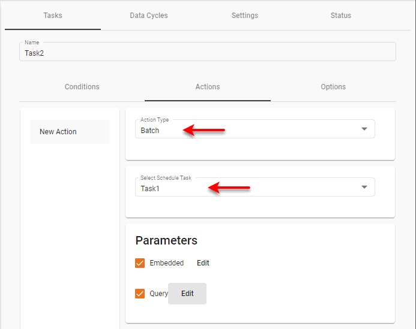Click the Parameters section heading
The height and width of the screenshot is (329, 416).
click(x=166, y=240)
